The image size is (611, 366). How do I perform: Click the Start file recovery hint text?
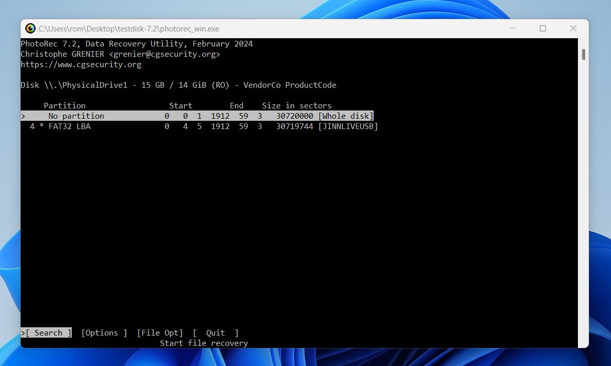pos(204,343)
